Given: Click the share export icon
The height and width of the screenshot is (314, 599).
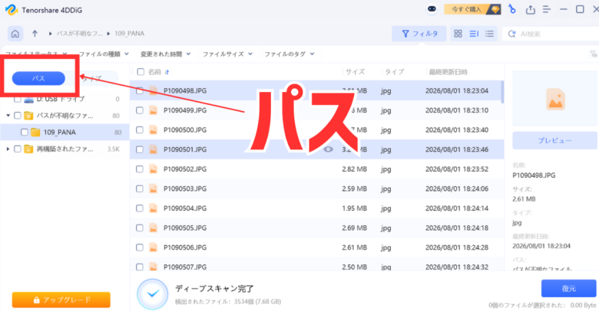Looking at the screenshot, I should click(530, 9).
